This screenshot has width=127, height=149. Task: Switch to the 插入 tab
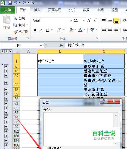tap(37, 10)
